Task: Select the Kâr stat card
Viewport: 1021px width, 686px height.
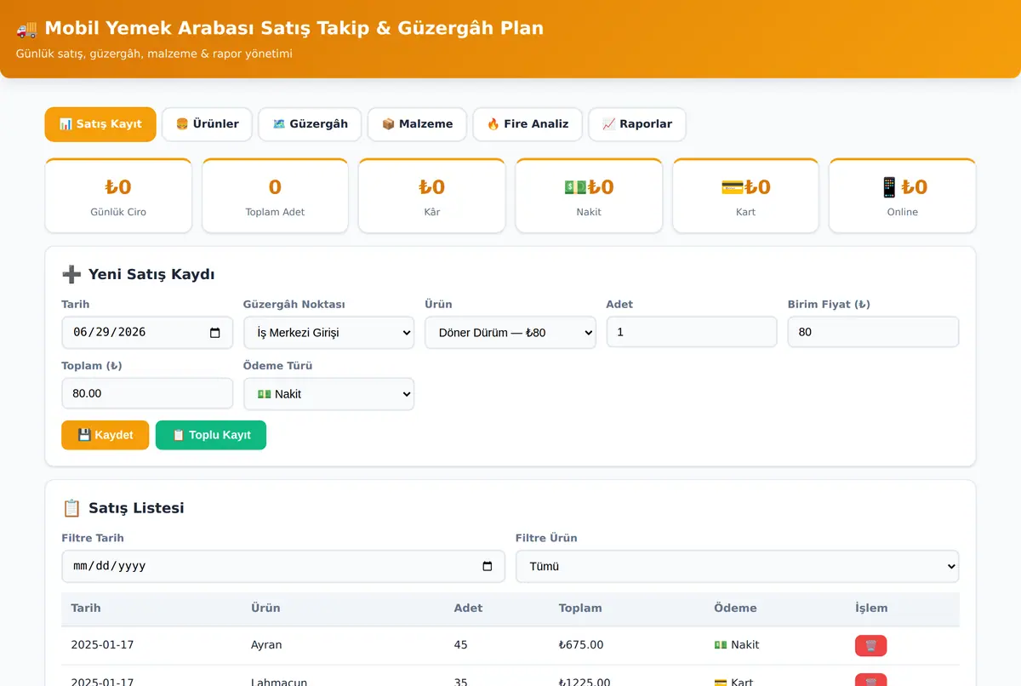Action: click(x=432, y=196)
